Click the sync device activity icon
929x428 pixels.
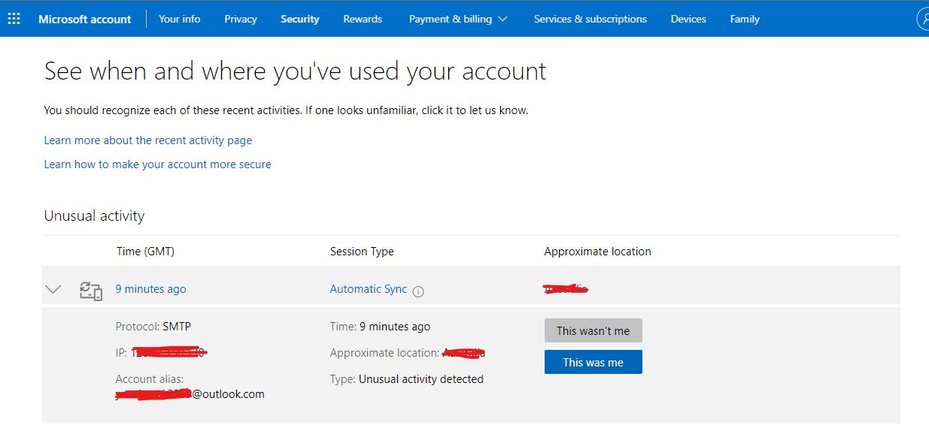click(x=91, y=290)
